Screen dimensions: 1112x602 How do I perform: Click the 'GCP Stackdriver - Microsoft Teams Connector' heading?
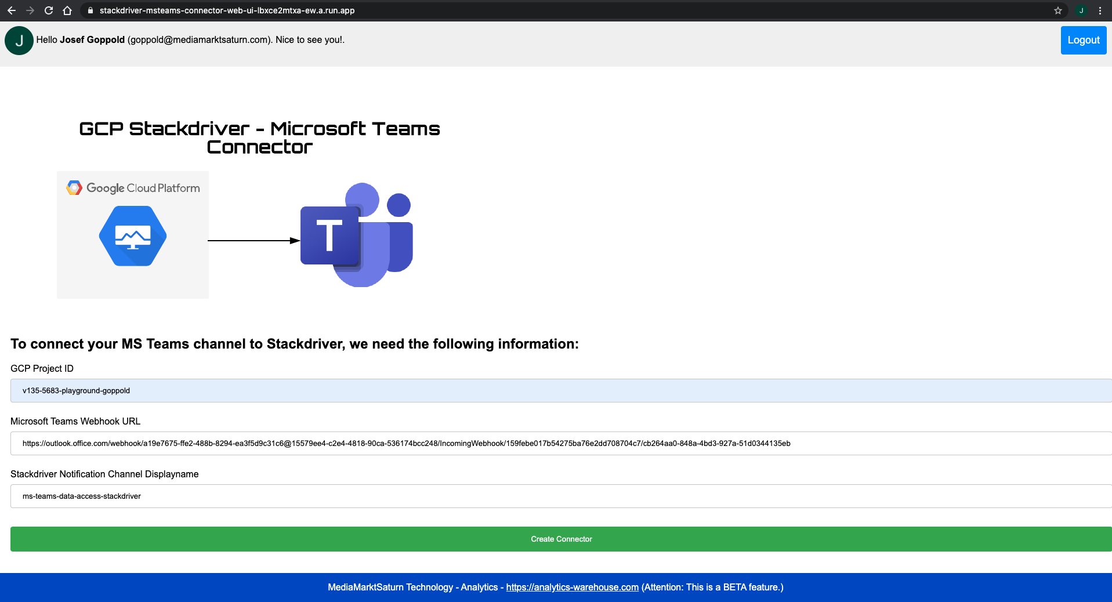point(259,137)
